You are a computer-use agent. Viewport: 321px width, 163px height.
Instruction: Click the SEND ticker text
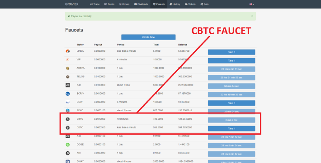point(80,110)
